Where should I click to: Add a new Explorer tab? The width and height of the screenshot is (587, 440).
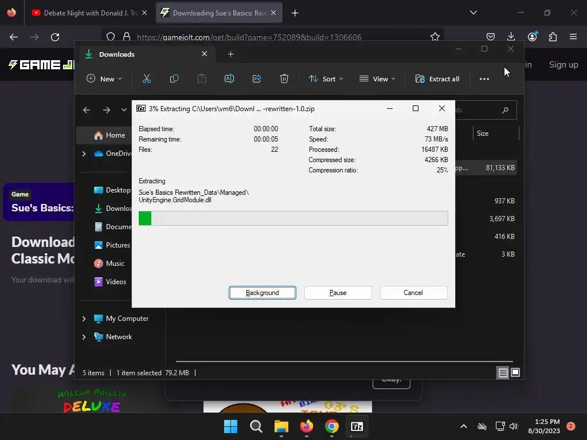[x=230, y=54]
